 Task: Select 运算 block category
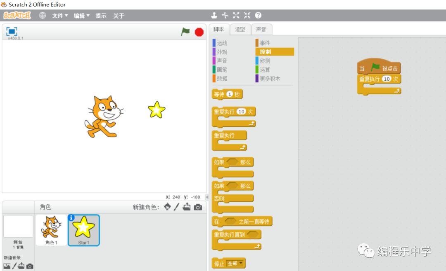263,70
